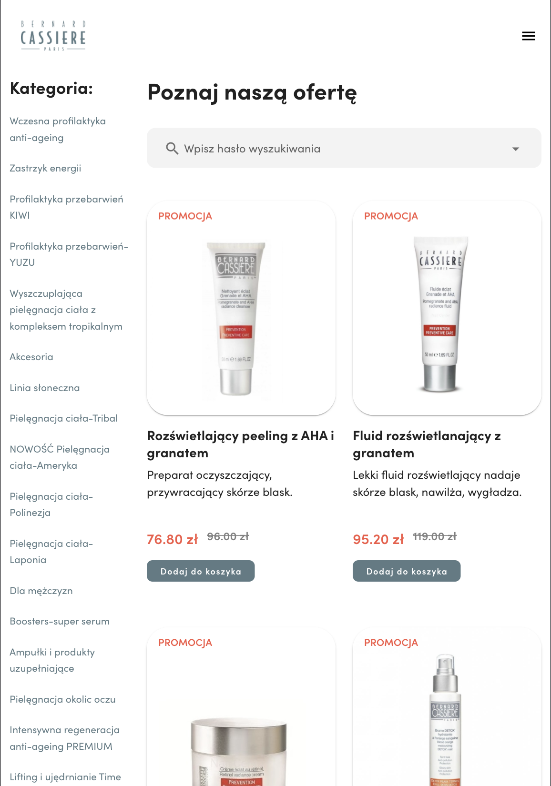Open the Rozświetlający peeling product image

pyautogui.click(x=241, y=308)
